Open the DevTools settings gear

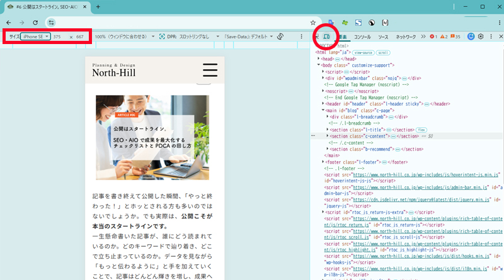pos(481,36)
